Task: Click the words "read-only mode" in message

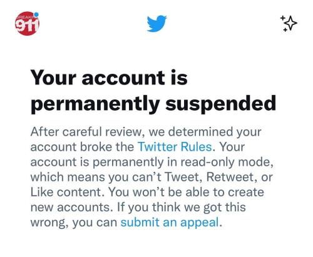Action: click(x=226, y=162)
